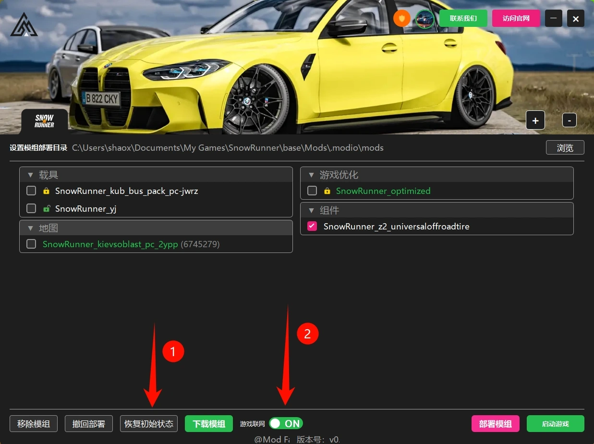Collapse the 地图 section
Viewport: 594px width, 444px height.
coord(30,228)
